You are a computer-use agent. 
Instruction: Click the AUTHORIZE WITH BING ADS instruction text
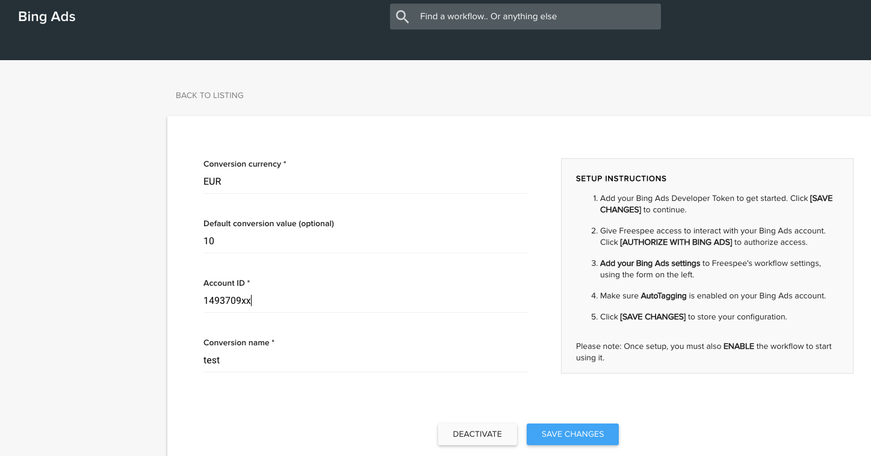[x=676, y=242]
